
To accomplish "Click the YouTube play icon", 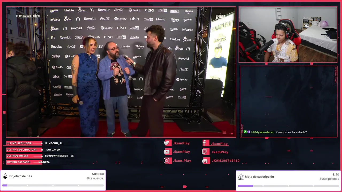I will 168,152.
